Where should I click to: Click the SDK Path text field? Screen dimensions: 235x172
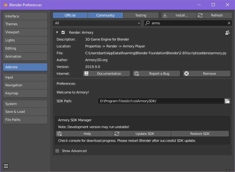(161, 101)
